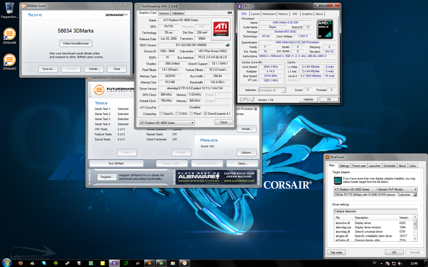
Task: Click the SV language indicator
Action: [374, 263]
